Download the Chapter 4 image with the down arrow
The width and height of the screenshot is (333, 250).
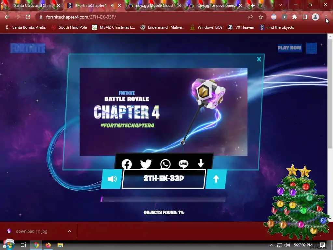[201, 163]
